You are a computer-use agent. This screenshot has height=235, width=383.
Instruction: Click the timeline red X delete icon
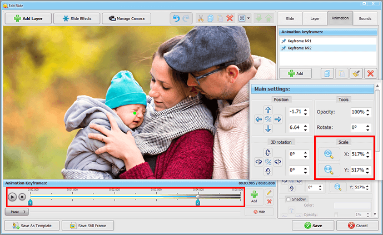click(269, 202)
